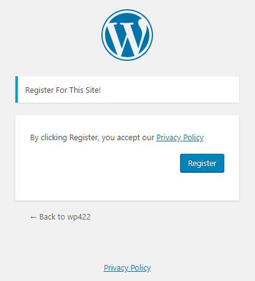Click the WordPress logo at top
Viewport: 255px width, 281px height.
pos(127,35)
